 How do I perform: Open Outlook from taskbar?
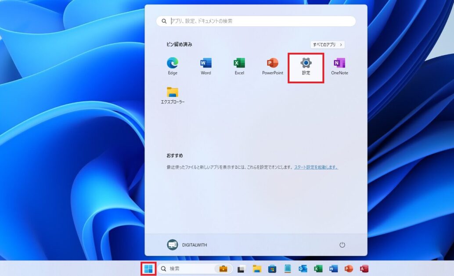[x=303, y=269]
